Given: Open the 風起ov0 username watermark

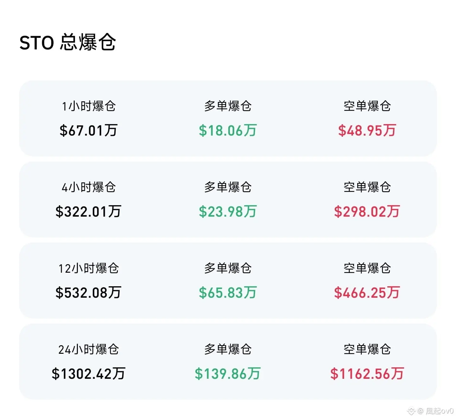Looking at the screenshot, I should click(x=439, y=411).
